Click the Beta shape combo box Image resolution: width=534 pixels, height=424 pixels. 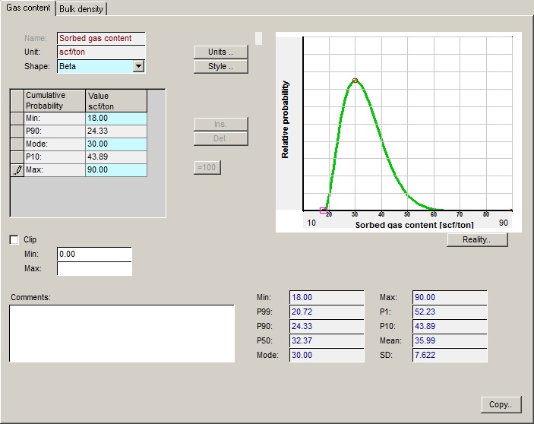tap(94, 66)
